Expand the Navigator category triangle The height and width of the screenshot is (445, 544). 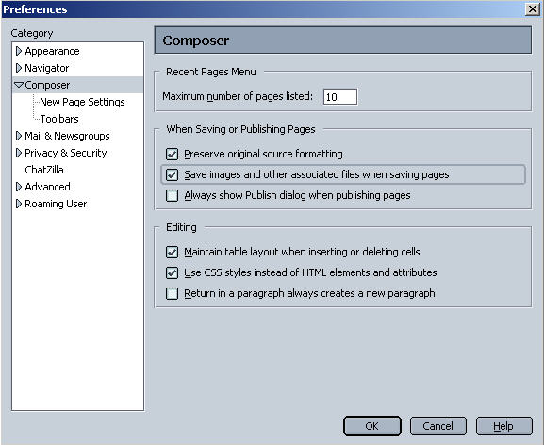point(19,68)
